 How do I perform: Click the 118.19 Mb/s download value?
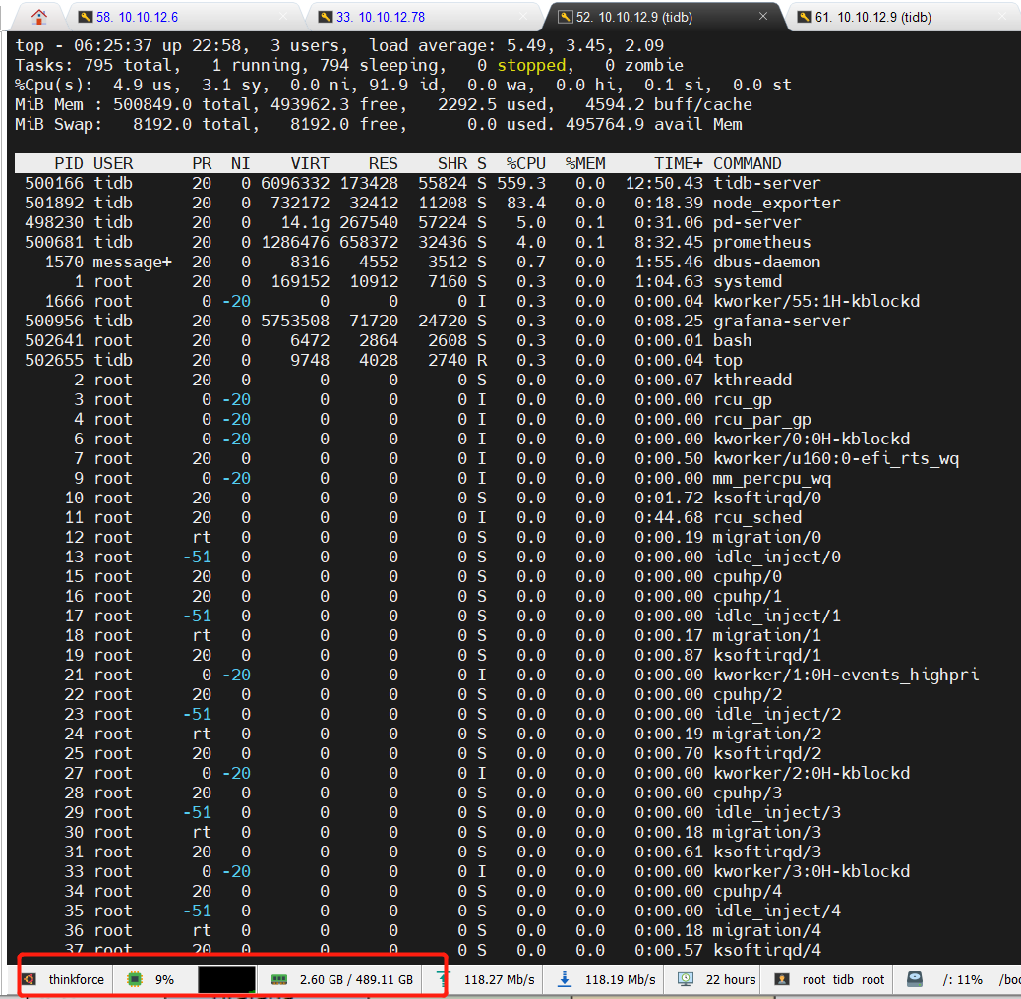621,979
